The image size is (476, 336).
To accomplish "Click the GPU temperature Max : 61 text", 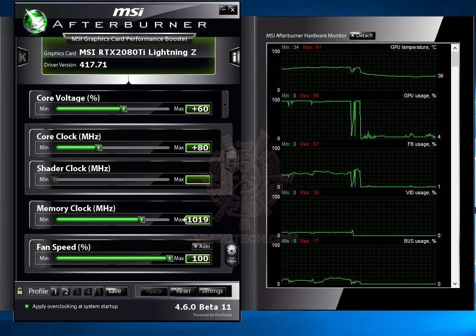I will [312, 47].
